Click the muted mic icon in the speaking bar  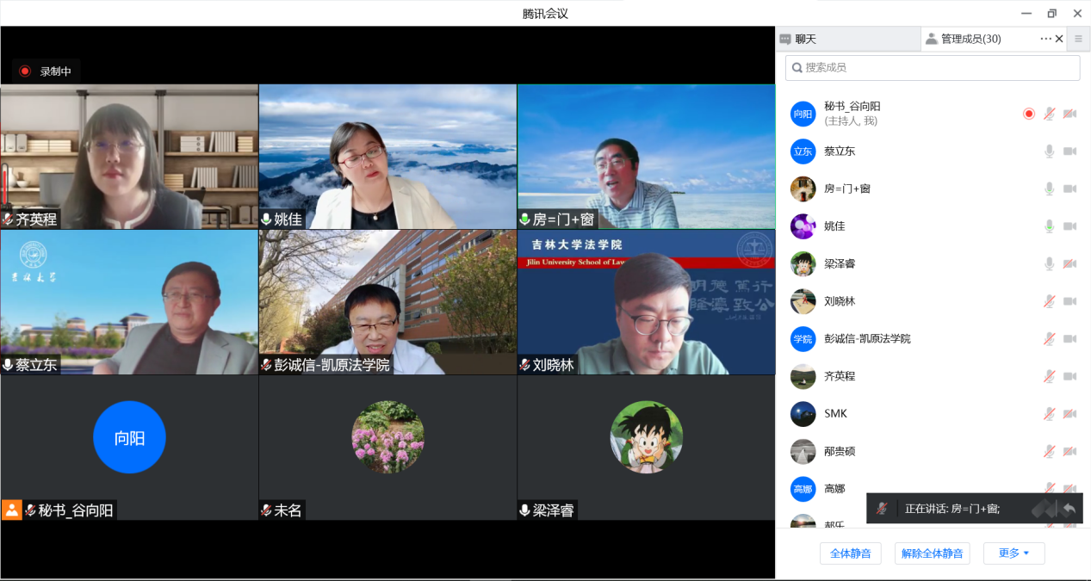click(882, 509)
